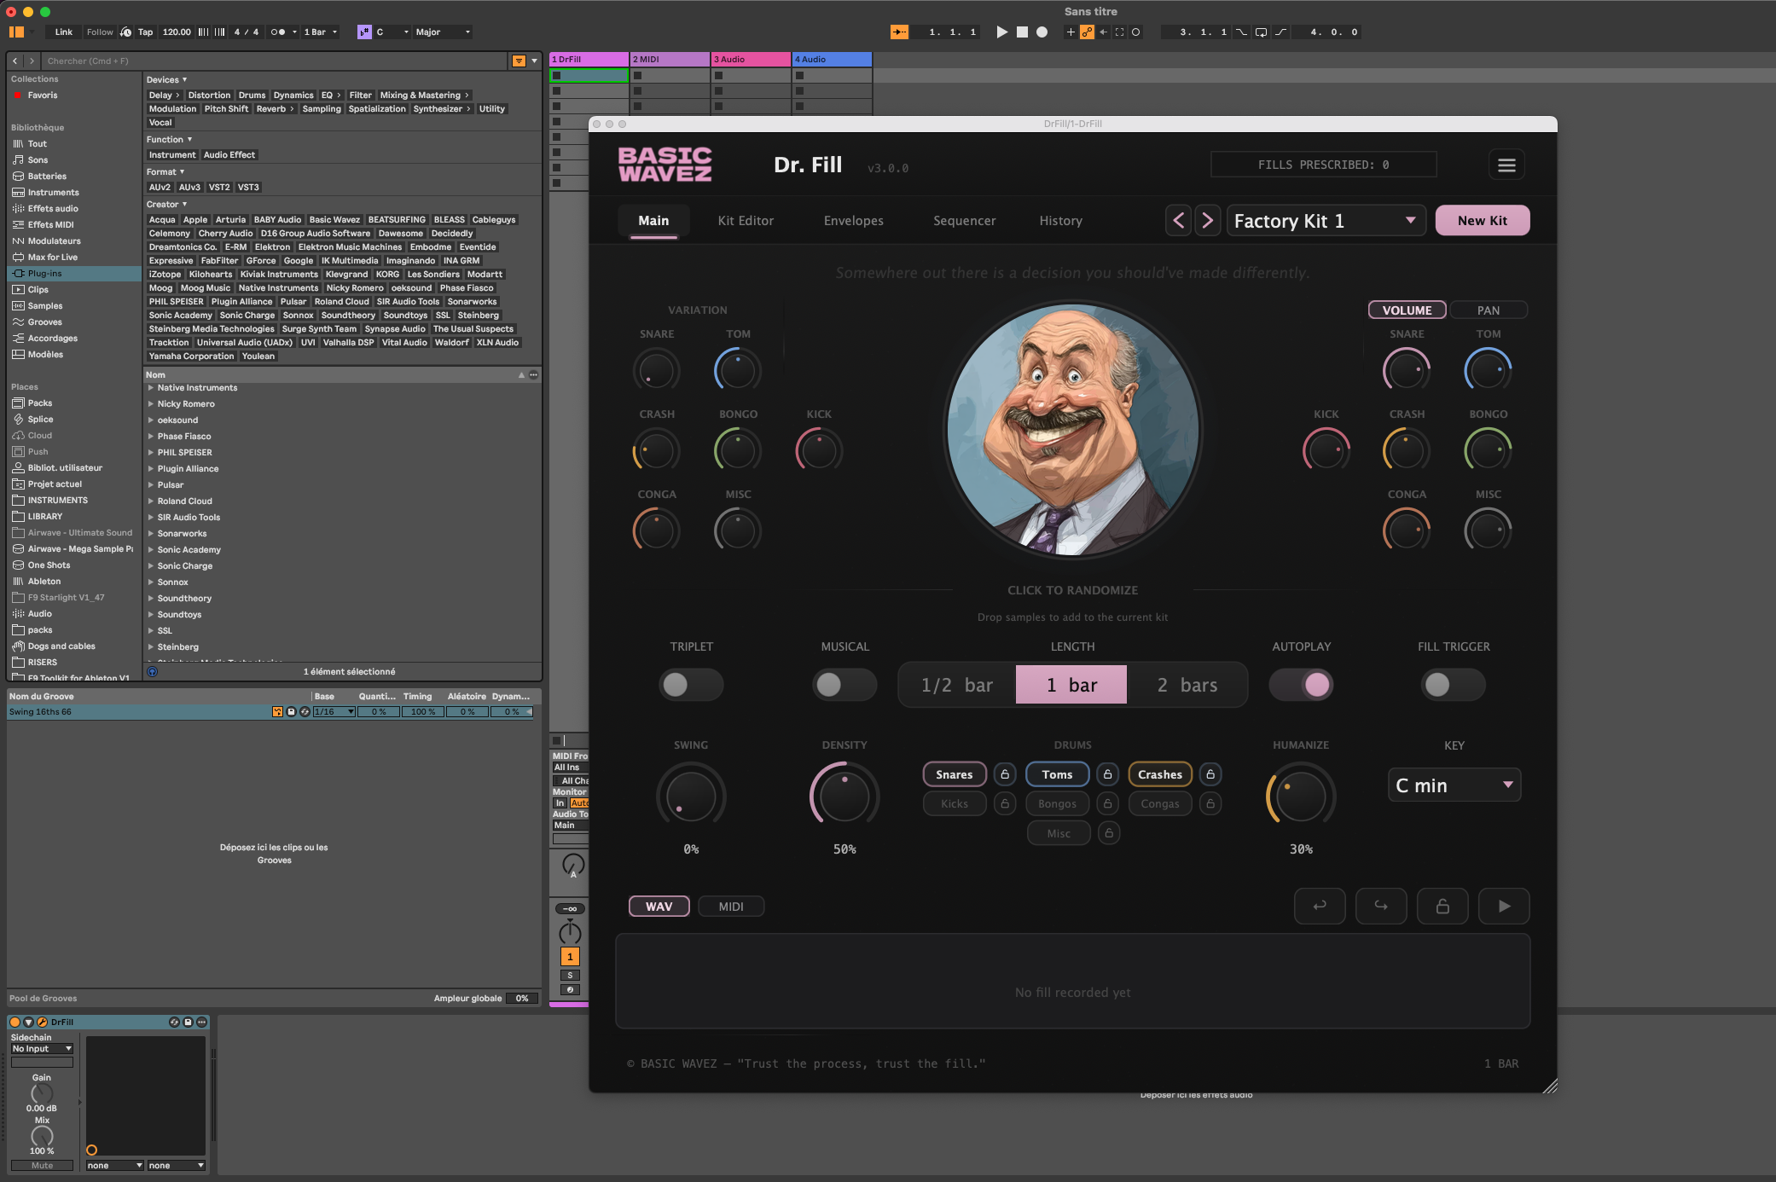Screen dimensions: 1776x1182
Task: Go to previous kit arrow
Action: pyautogui.click(x=1179, y=221)
